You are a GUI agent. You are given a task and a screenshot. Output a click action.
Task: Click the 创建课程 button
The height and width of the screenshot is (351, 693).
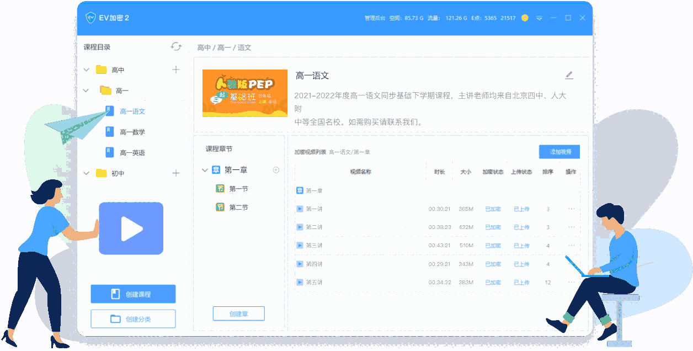click(x=132, y=294)
